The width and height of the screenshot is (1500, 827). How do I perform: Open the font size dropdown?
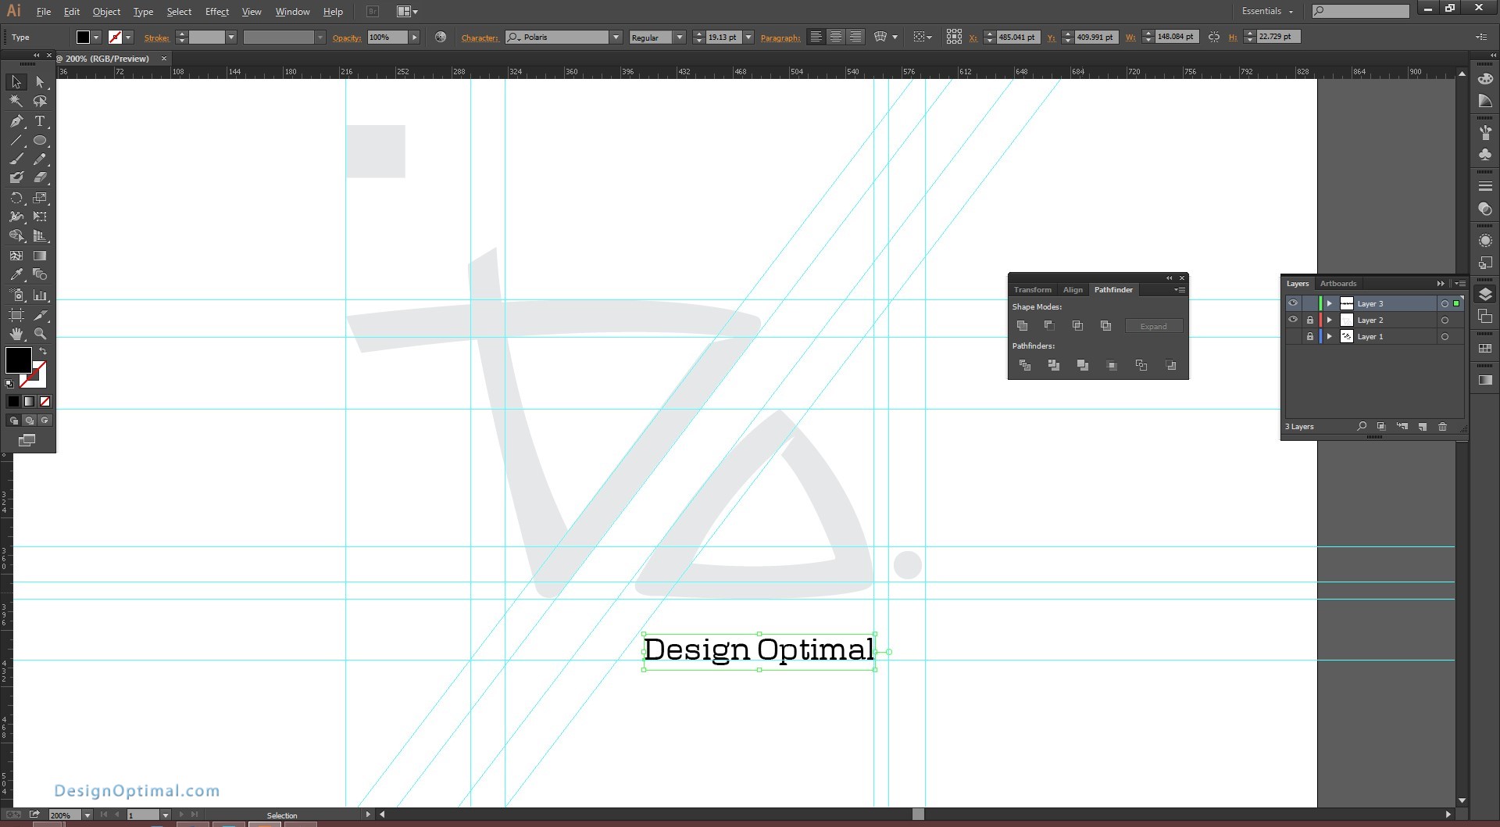pos(748,38)
